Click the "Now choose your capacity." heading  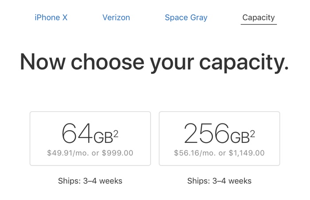point(154,62)
